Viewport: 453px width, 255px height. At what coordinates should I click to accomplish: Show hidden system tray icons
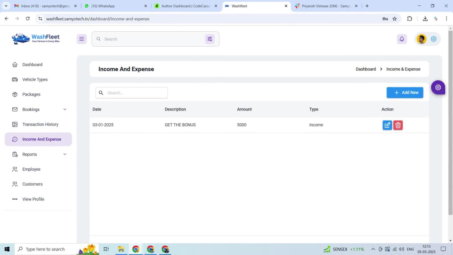pyautogui.click(x=373, y=249)
